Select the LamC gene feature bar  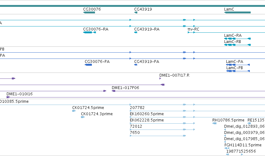point(237,12)
